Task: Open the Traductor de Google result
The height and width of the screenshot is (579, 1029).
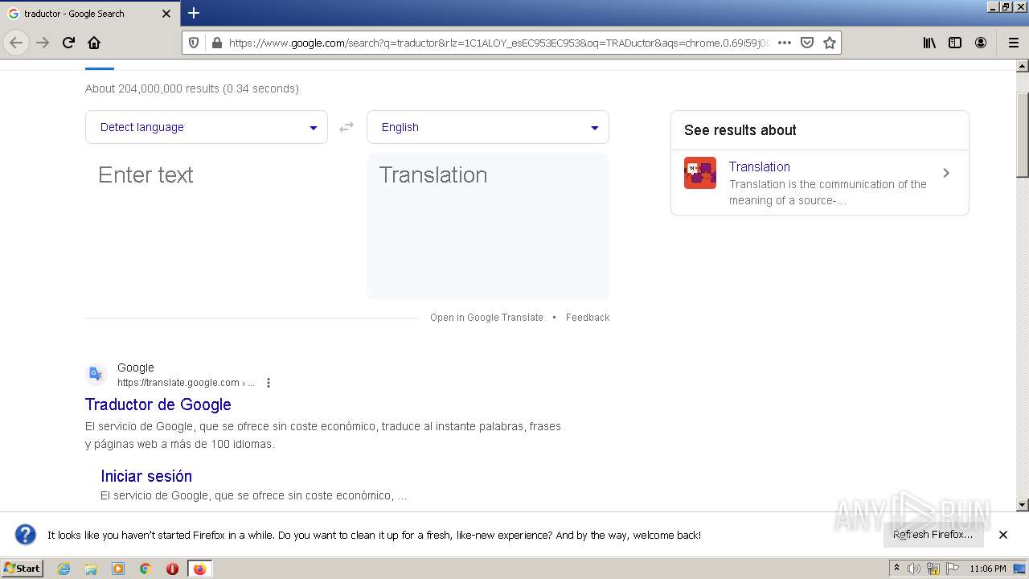Action: point(158,404)
